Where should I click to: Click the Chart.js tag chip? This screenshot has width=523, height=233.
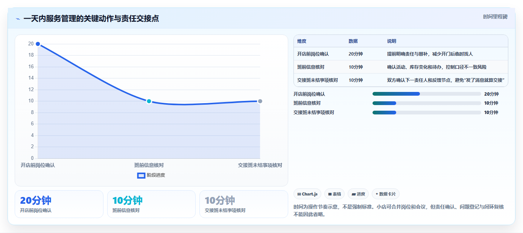307,194
